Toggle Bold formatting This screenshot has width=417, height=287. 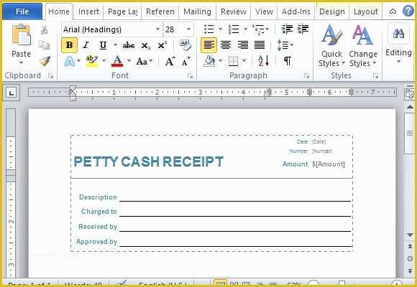coord(69,45)
